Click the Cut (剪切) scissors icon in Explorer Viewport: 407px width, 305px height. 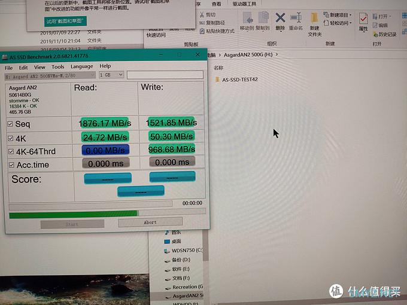[x=202, y=14]
